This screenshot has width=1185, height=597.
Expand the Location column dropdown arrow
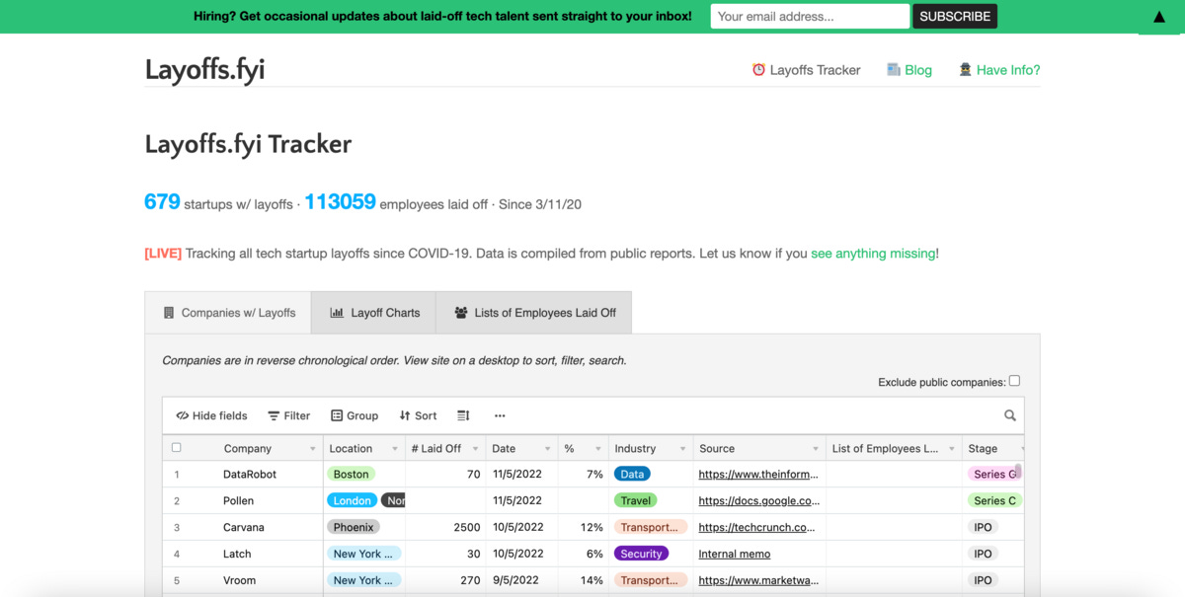pos(395,449)
